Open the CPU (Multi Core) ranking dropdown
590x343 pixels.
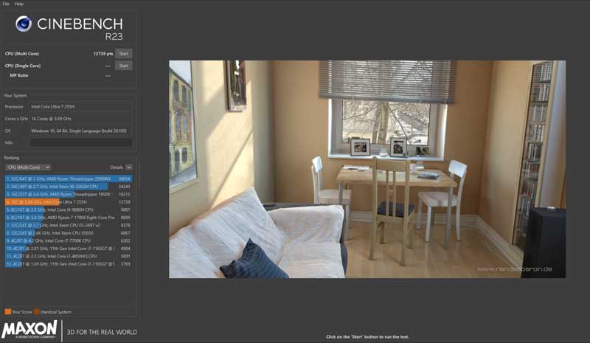click(27, 167)
